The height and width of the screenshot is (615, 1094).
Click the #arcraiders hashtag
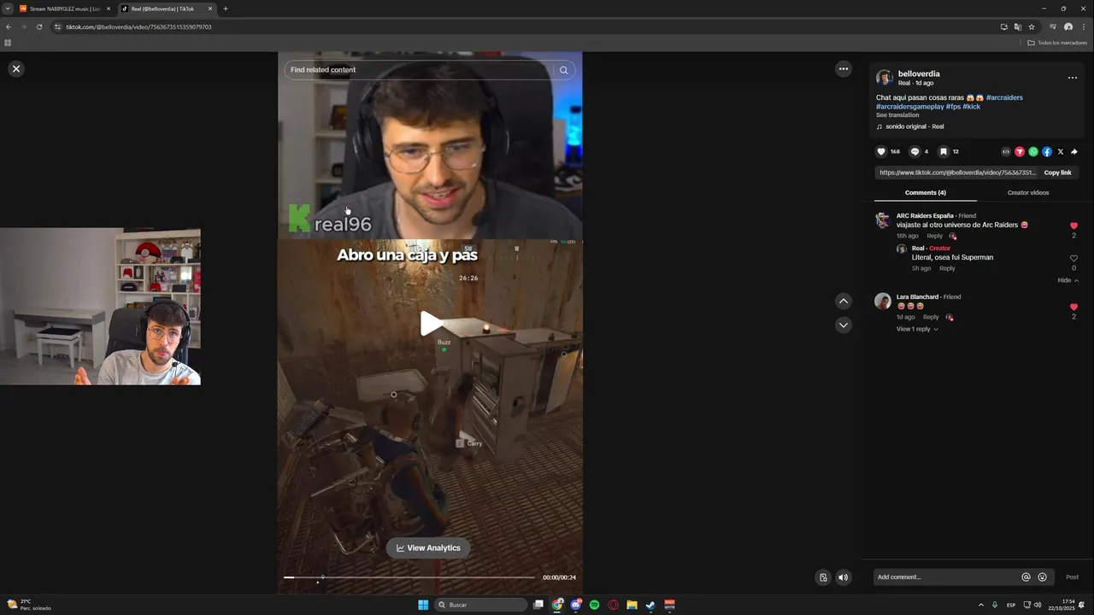tap(1004, 97)
